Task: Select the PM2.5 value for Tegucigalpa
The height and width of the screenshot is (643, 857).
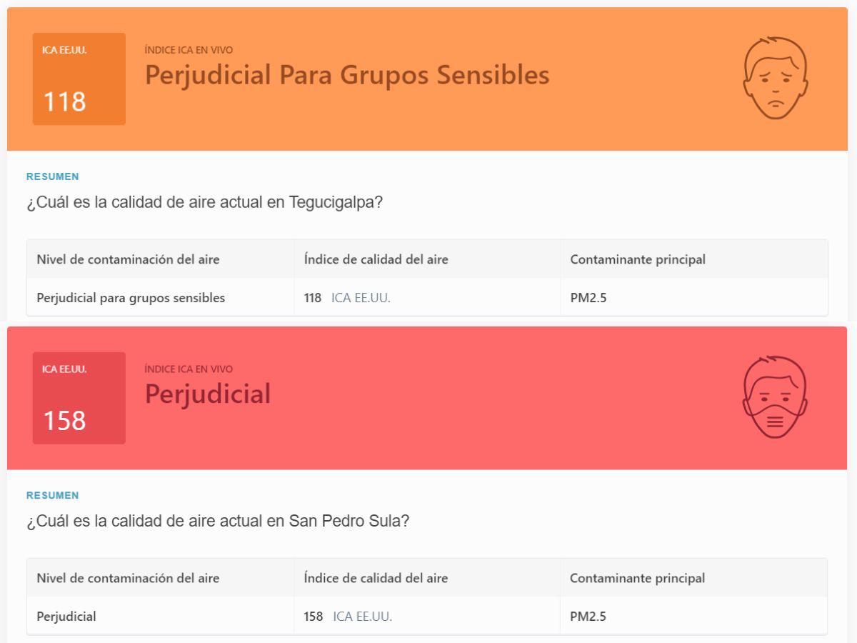Action: (x=587, y=298)
